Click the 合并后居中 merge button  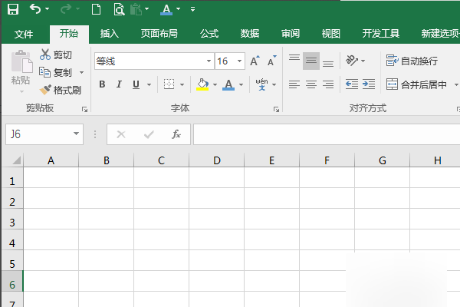pos(417,84)
